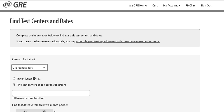Click the Chat text in navigation
This screenshot has height=112, width=224.
click(x=192, y=6)
